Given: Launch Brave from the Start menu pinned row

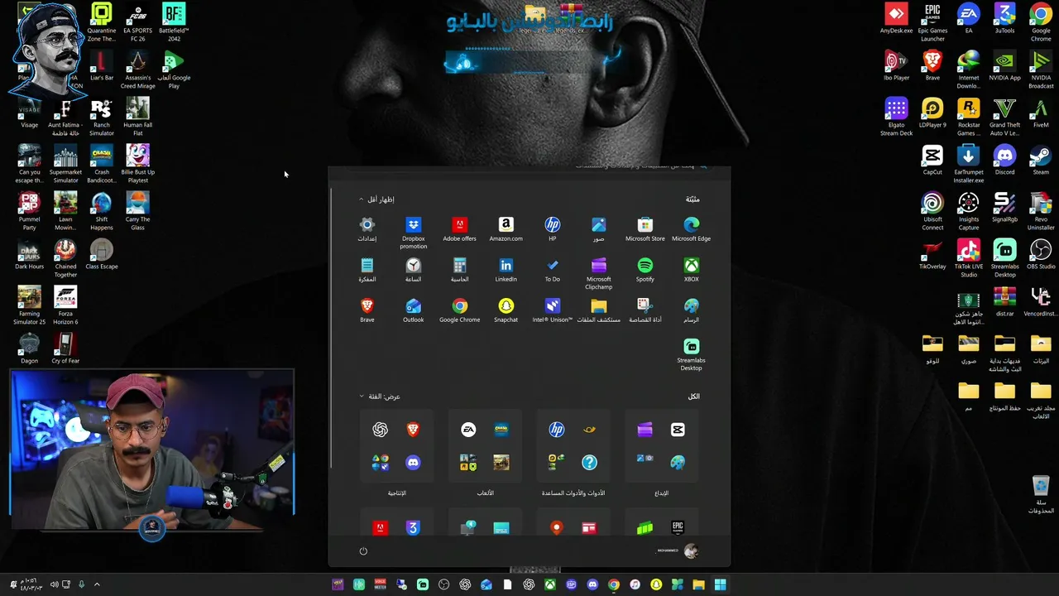Looking at the screenshot, I should pos(367,310).
